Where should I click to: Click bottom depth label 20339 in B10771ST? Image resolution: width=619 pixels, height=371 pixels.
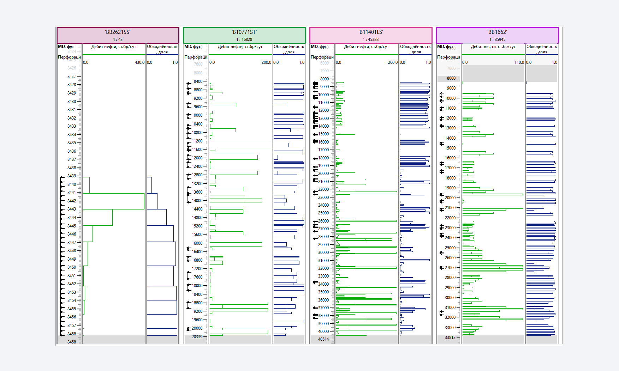point(197,337)
